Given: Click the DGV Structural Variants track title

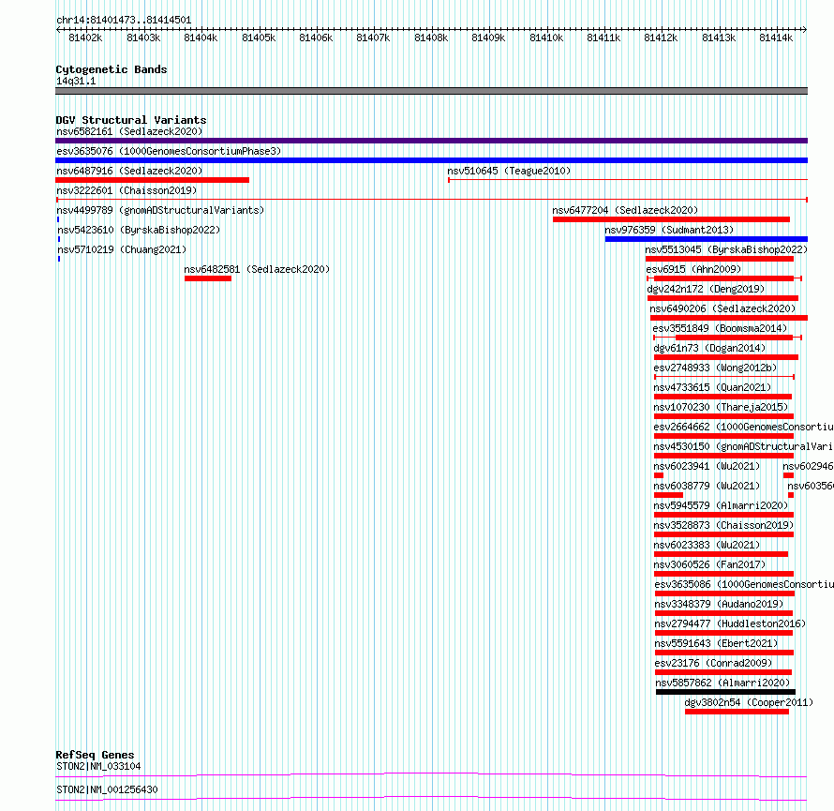Looking at the screenshot, I should pyautogui.click(x=131, y=120).
